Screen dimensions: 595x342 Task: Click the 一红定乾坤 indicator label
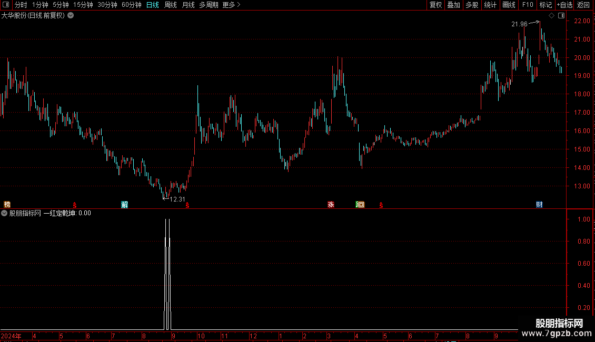59,213
